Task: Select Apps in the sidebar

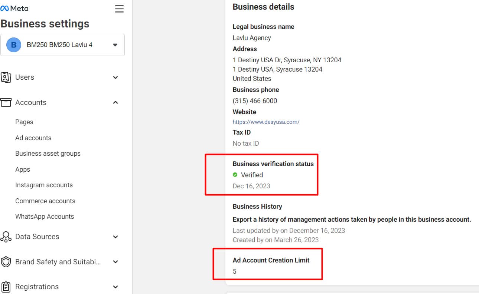Action: point(23,169)
